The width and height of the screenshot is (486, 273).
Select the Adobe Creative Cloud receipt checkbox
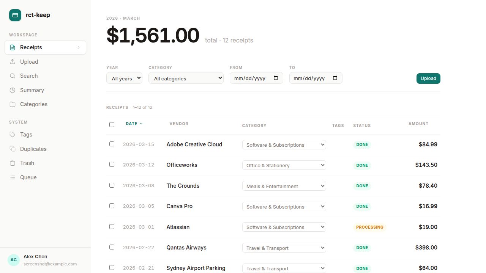(x=112, y=143)
